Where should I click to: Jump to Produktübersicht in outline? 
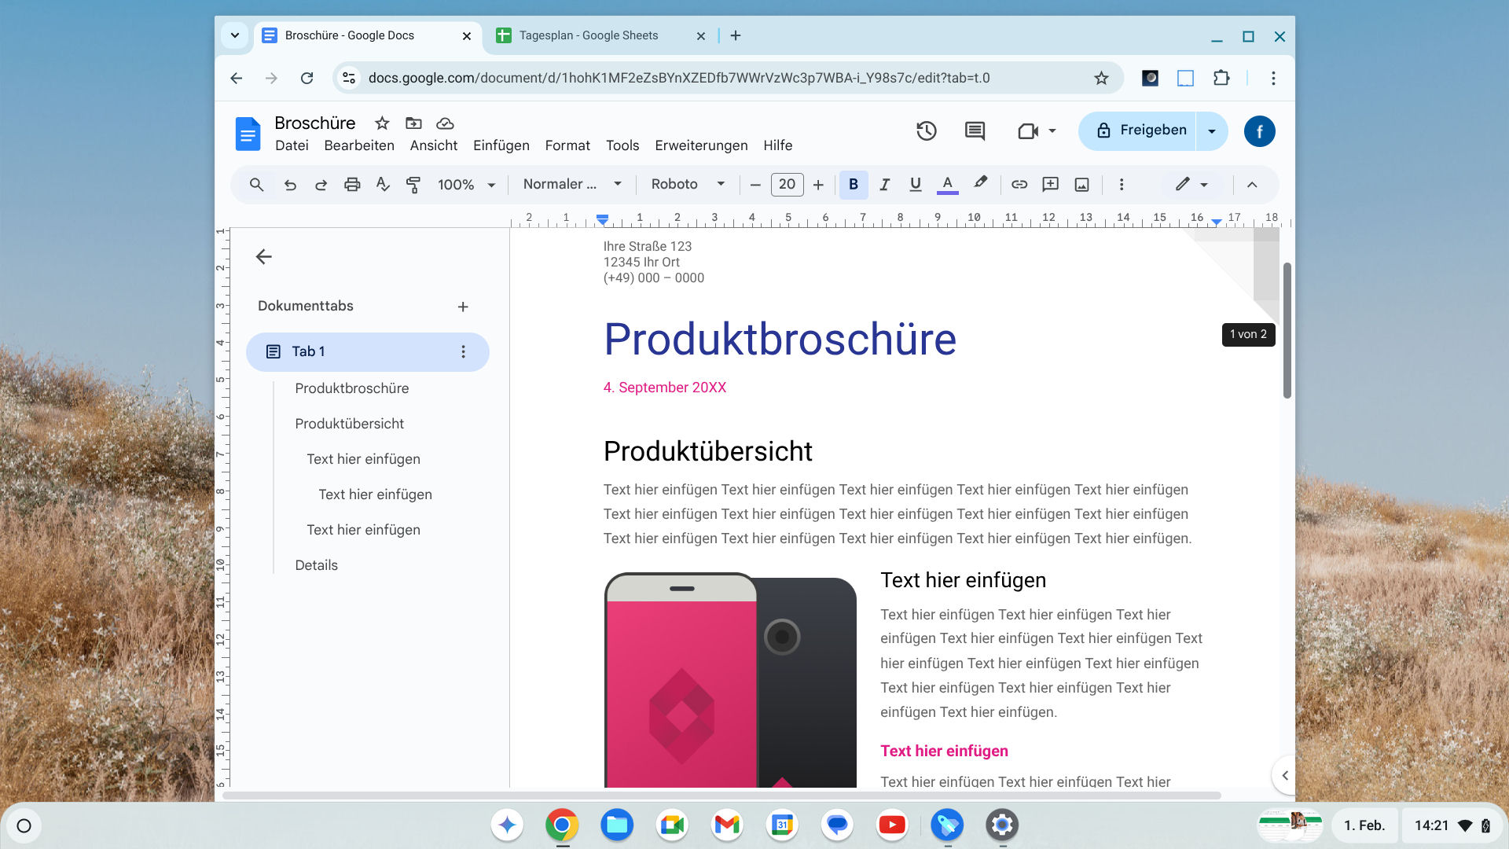(x=349, y=424)
